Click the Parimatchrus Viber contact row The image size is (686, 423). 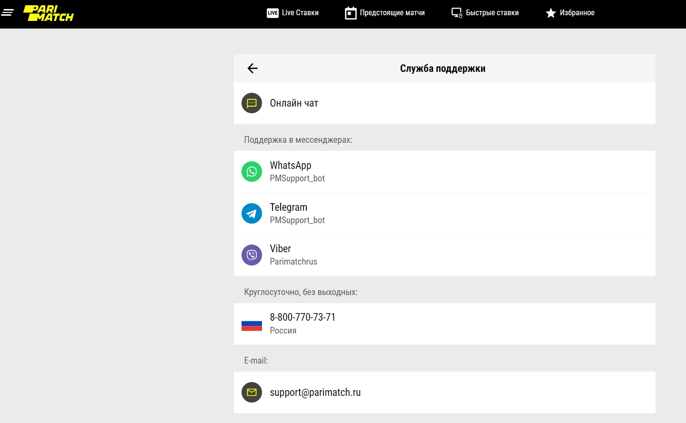293,261
